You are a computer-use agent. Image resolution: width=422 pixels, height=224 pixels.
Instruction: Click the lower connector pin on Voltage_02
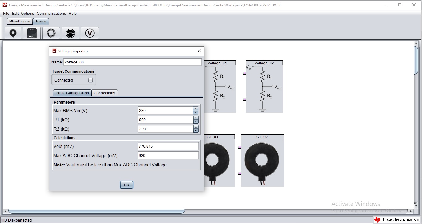(244, 99)
